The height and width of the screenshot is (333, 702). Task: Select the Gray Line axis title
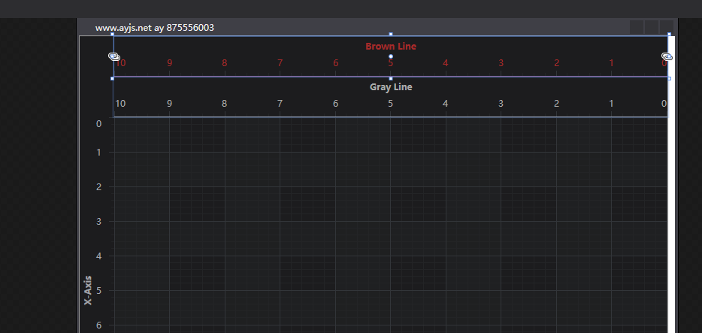click(391, 87)
